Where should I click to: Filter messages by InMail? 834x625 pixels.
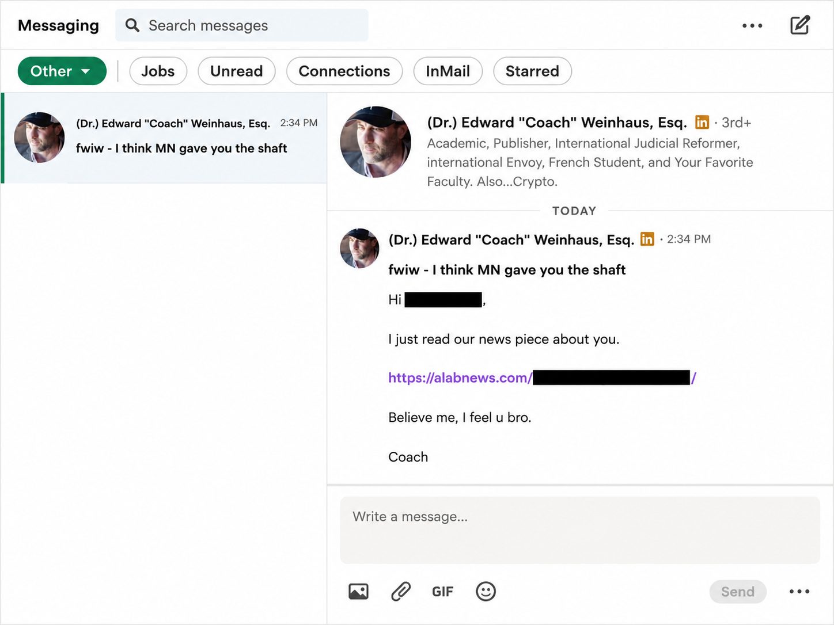pos(448,71)
